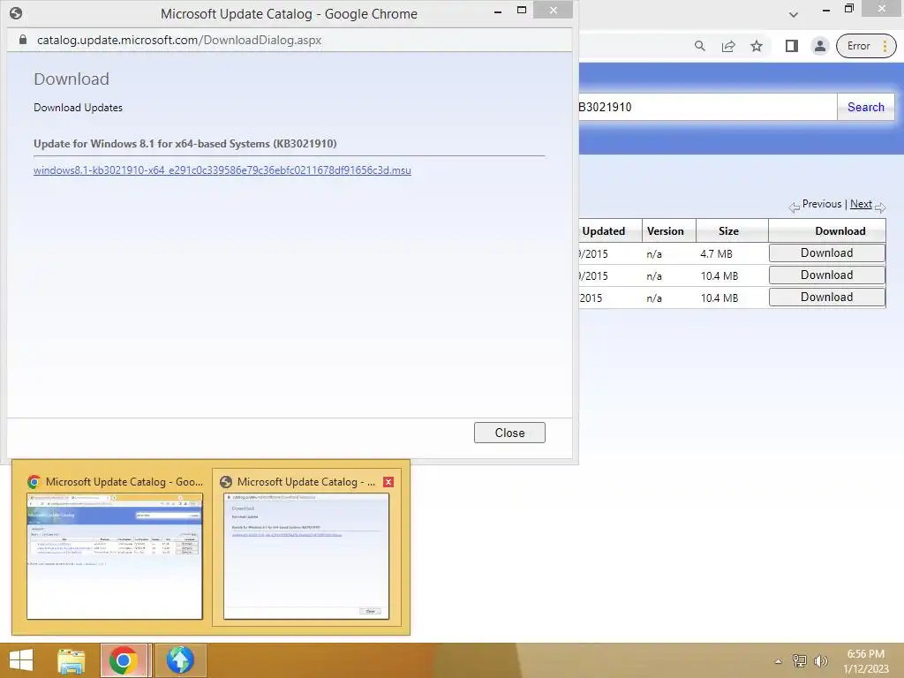Maximize the Download dialog window
The width and height of the screenshot is (904, 678).
click(x=522, y=10)
